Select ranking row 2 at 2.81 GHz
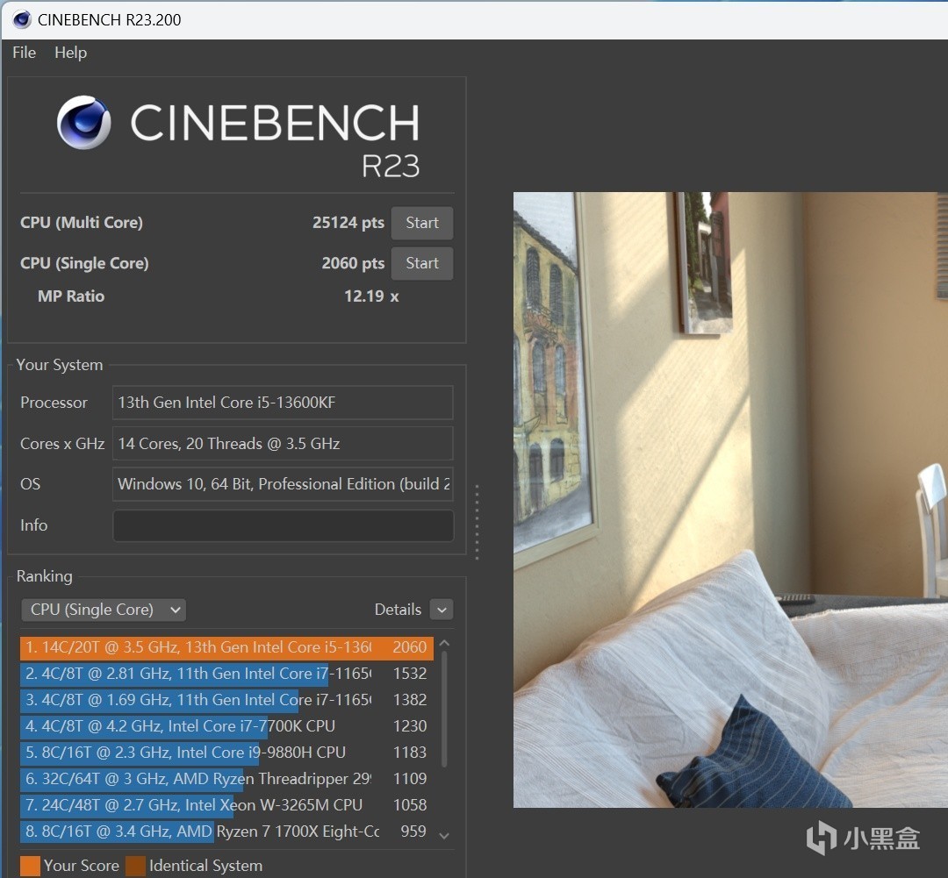948x878 pixels. [x=226, y=674]
